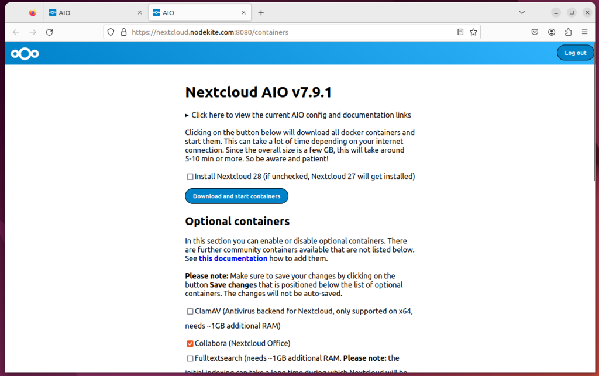
Task: Reload the page
Action: pos(49,32)
